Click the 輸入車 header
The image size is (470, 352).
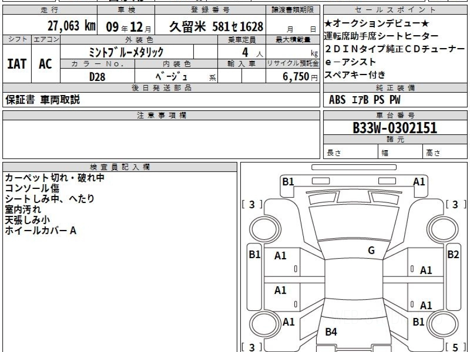(x=242, y=64)
